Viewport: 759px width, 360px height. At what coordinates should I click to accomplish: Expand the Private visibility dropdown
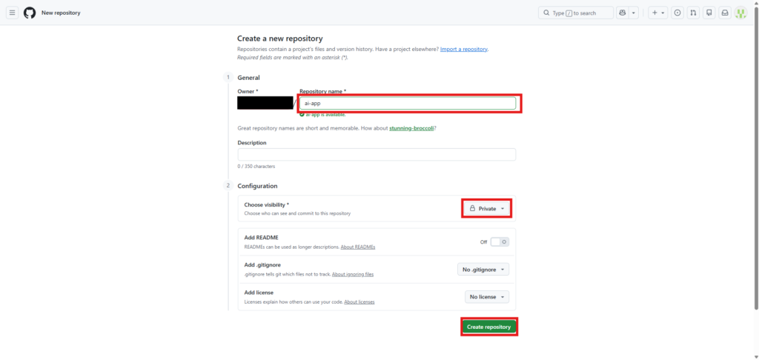coord(486,209)
